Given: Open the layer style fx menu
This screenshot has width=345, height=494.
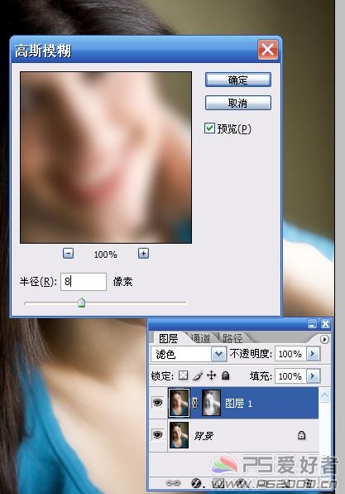Looking at the screenshot, I should (x=197, y=482).
